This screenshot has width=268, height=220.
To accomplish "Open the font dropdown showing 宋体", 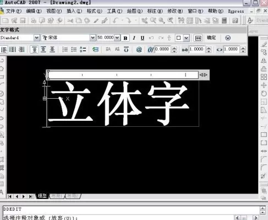I will (x=93, y=38).
